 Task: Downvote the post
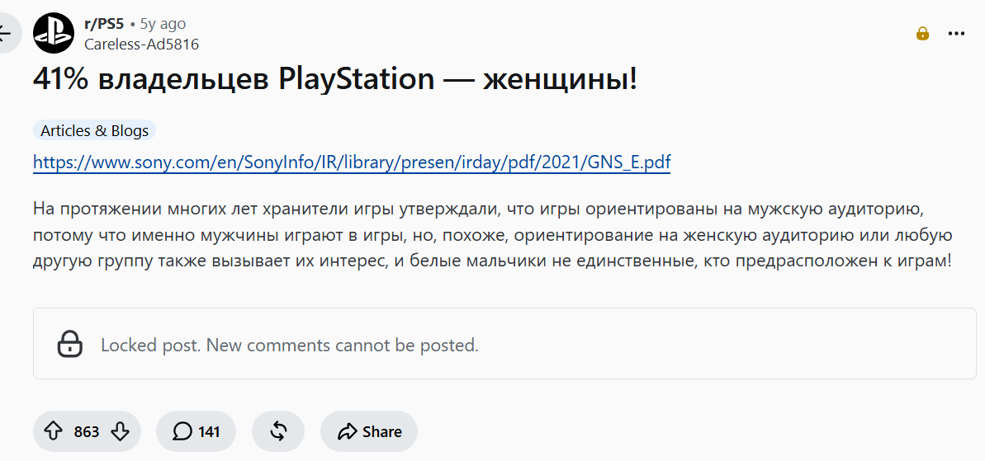pos(120,431)
